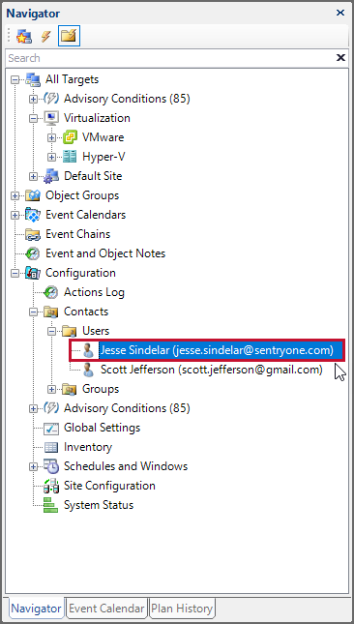Expand the Object Groups node
Image resolution: width=354 pixels, height=624 pixels.
tap(15, 195)
